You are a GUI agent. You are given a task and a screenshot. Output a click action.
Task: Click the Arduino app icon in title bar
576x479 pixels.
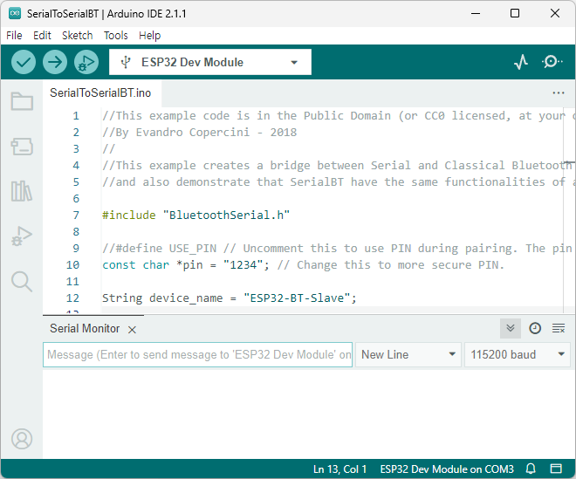click(15, 14)
